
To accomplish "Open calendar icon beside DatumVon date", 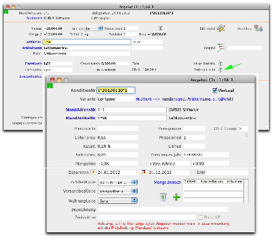I will point(94,172).
